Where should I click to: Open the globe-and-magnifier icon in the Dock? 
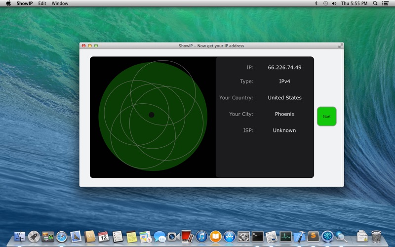[x=341, y=237]
